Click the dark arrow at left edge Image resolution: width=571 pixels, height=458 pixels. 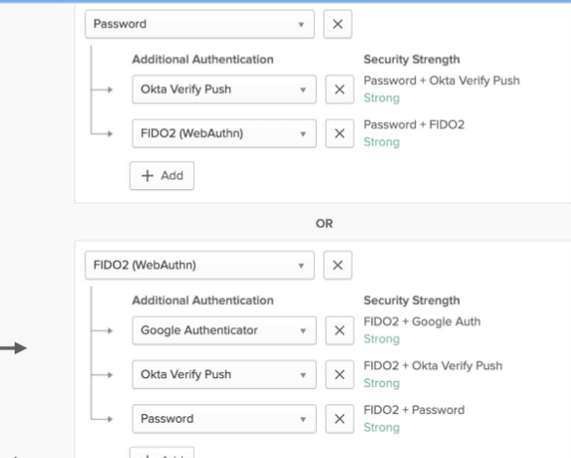click(13, 348)
